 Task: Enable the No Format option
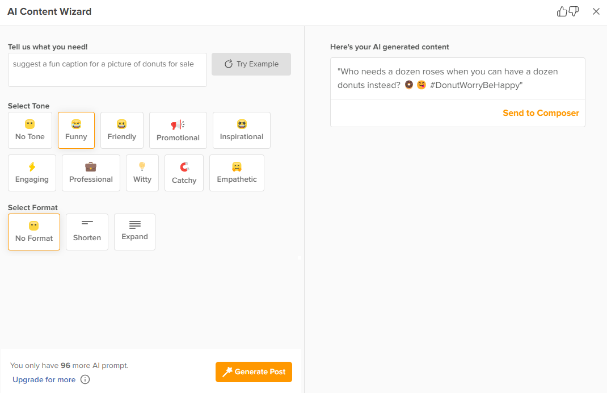(x=34, y=231)
